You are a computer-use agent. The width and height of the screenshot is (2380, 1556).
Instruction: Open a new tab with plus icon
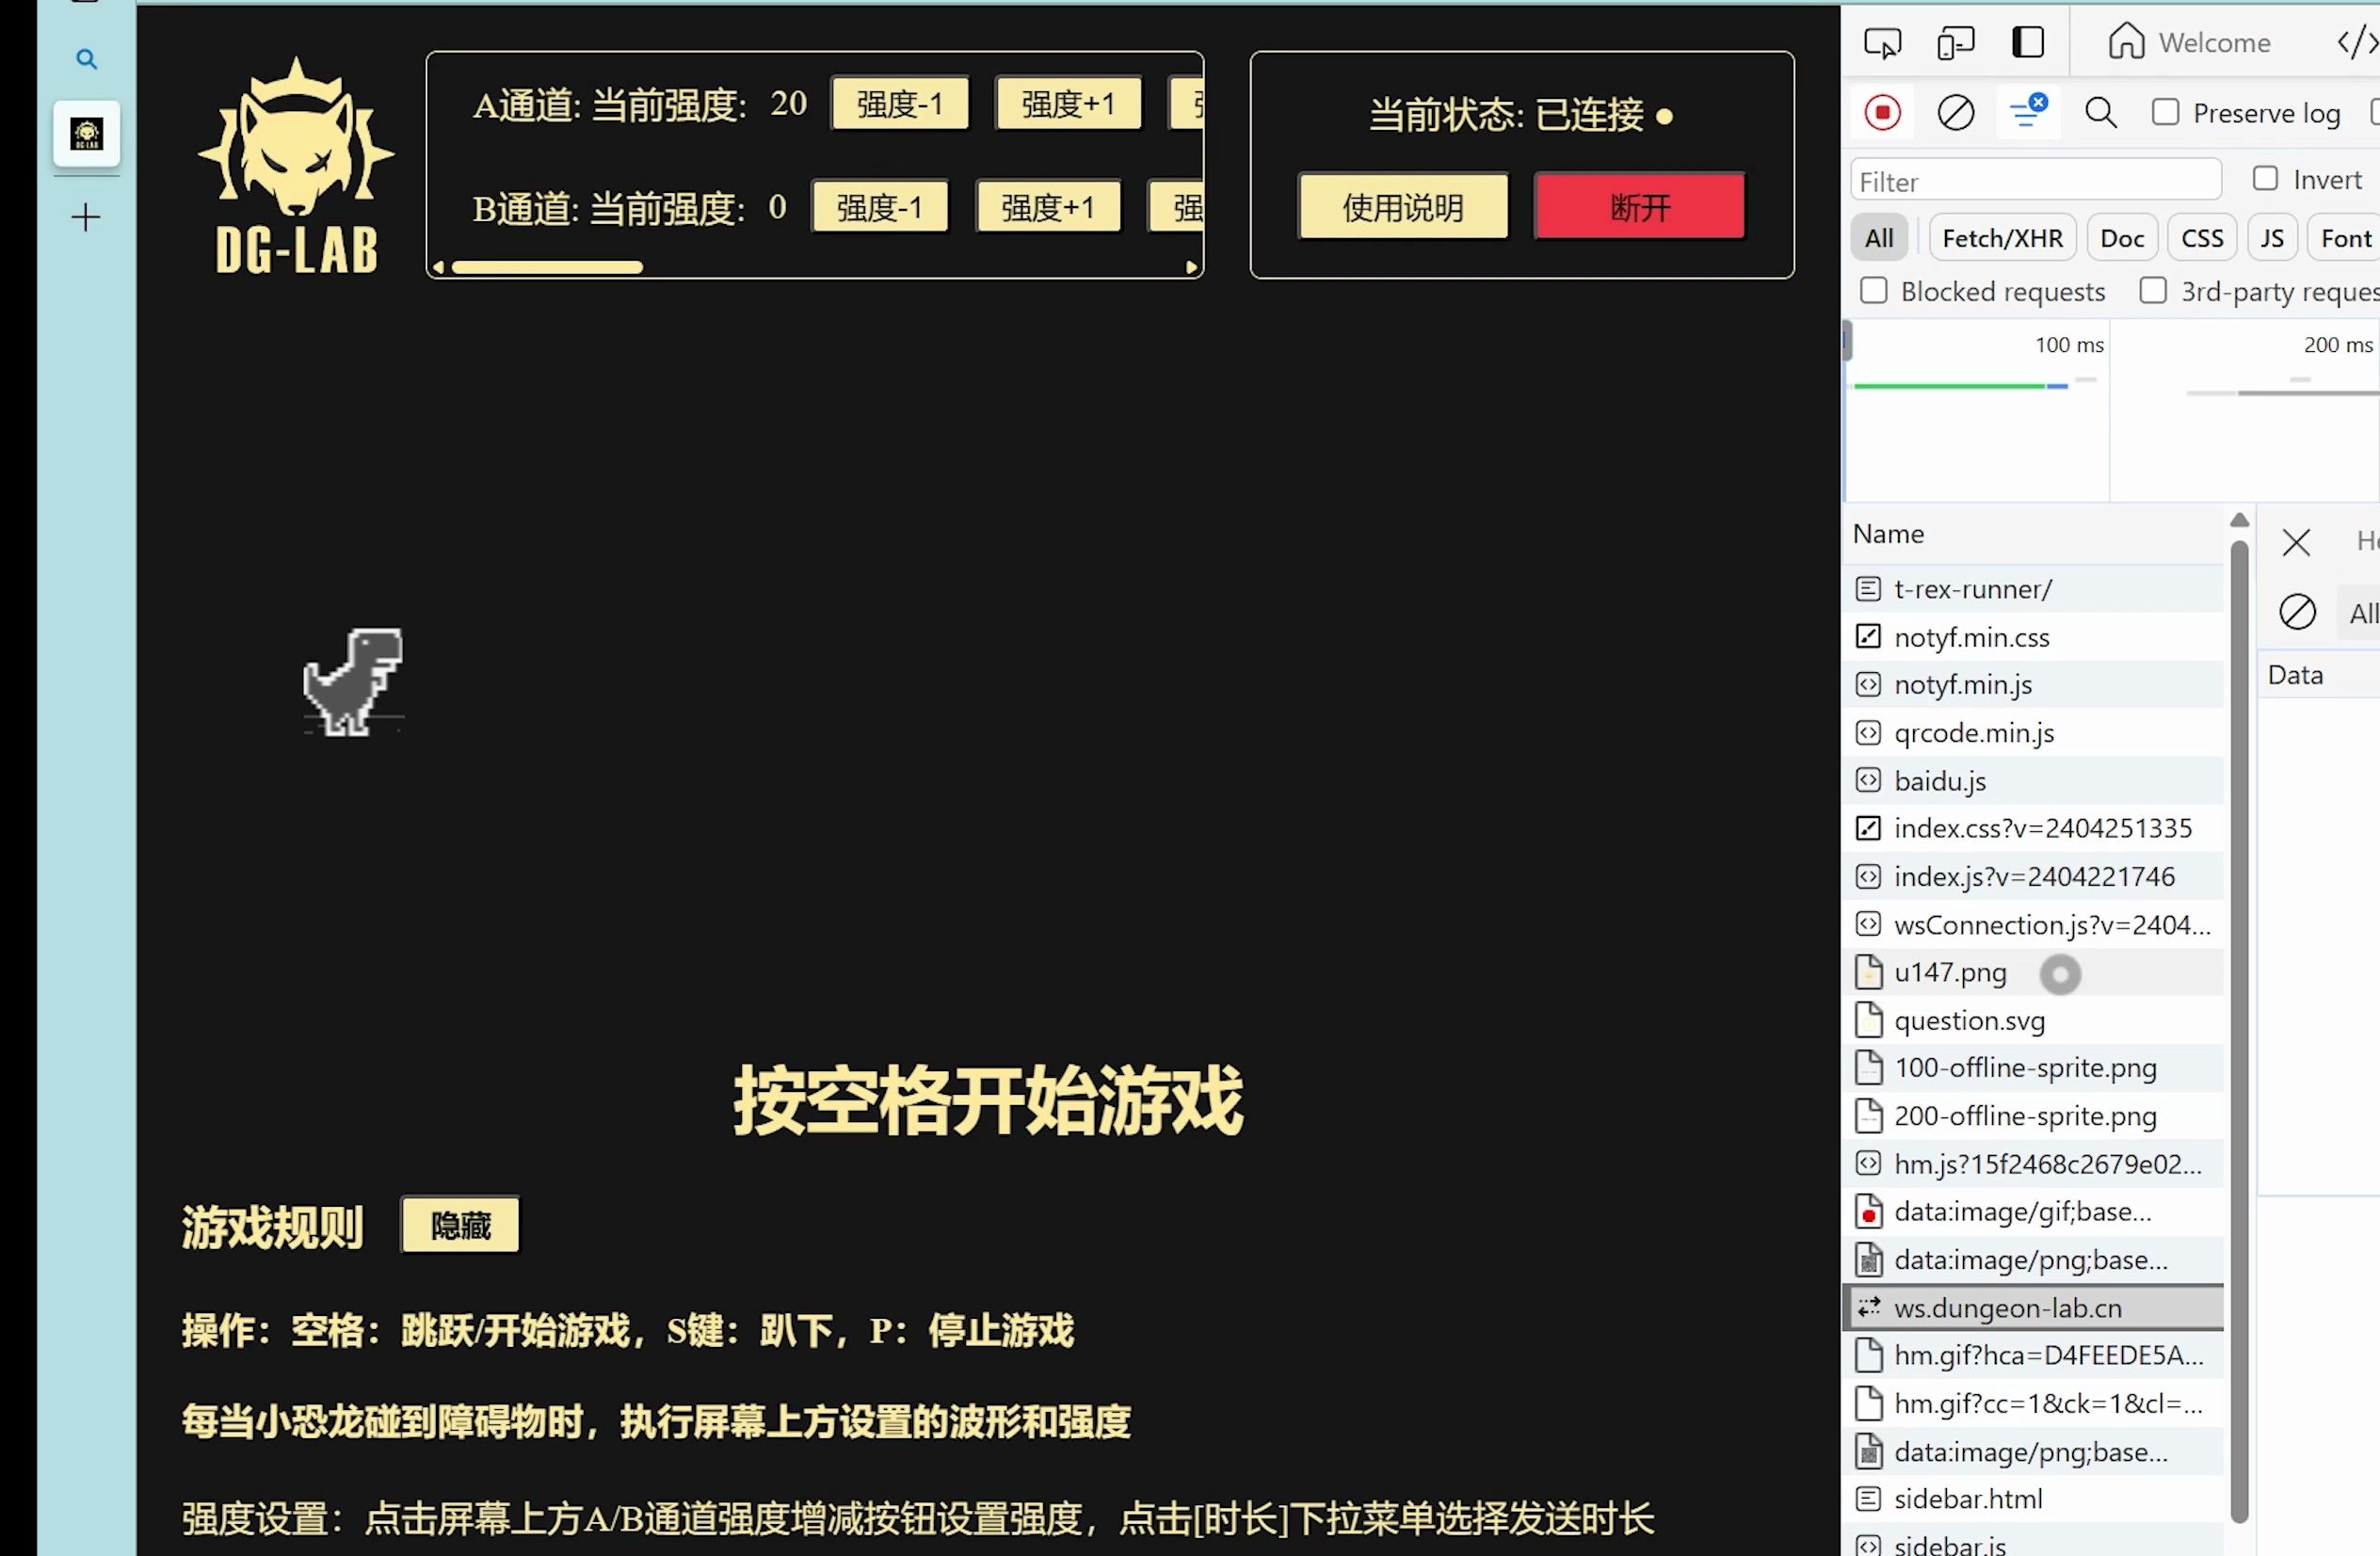click(x=86, y=217)
